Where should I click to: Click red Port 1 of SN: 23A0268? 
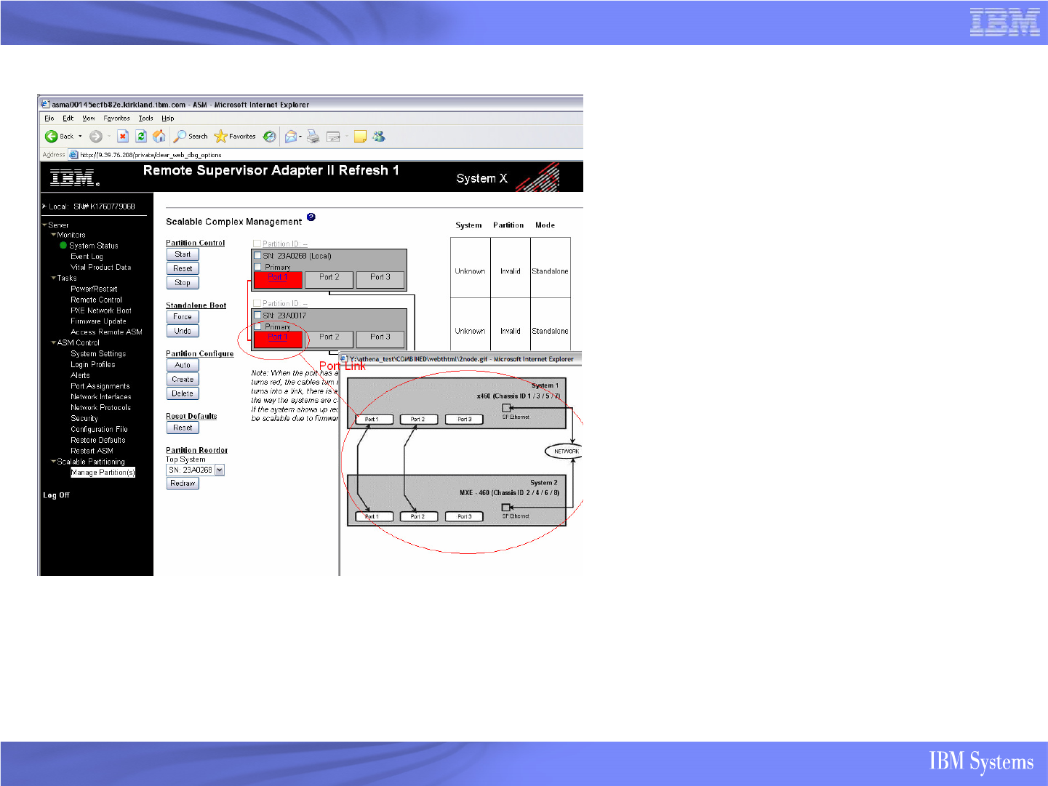pos(278,279)
